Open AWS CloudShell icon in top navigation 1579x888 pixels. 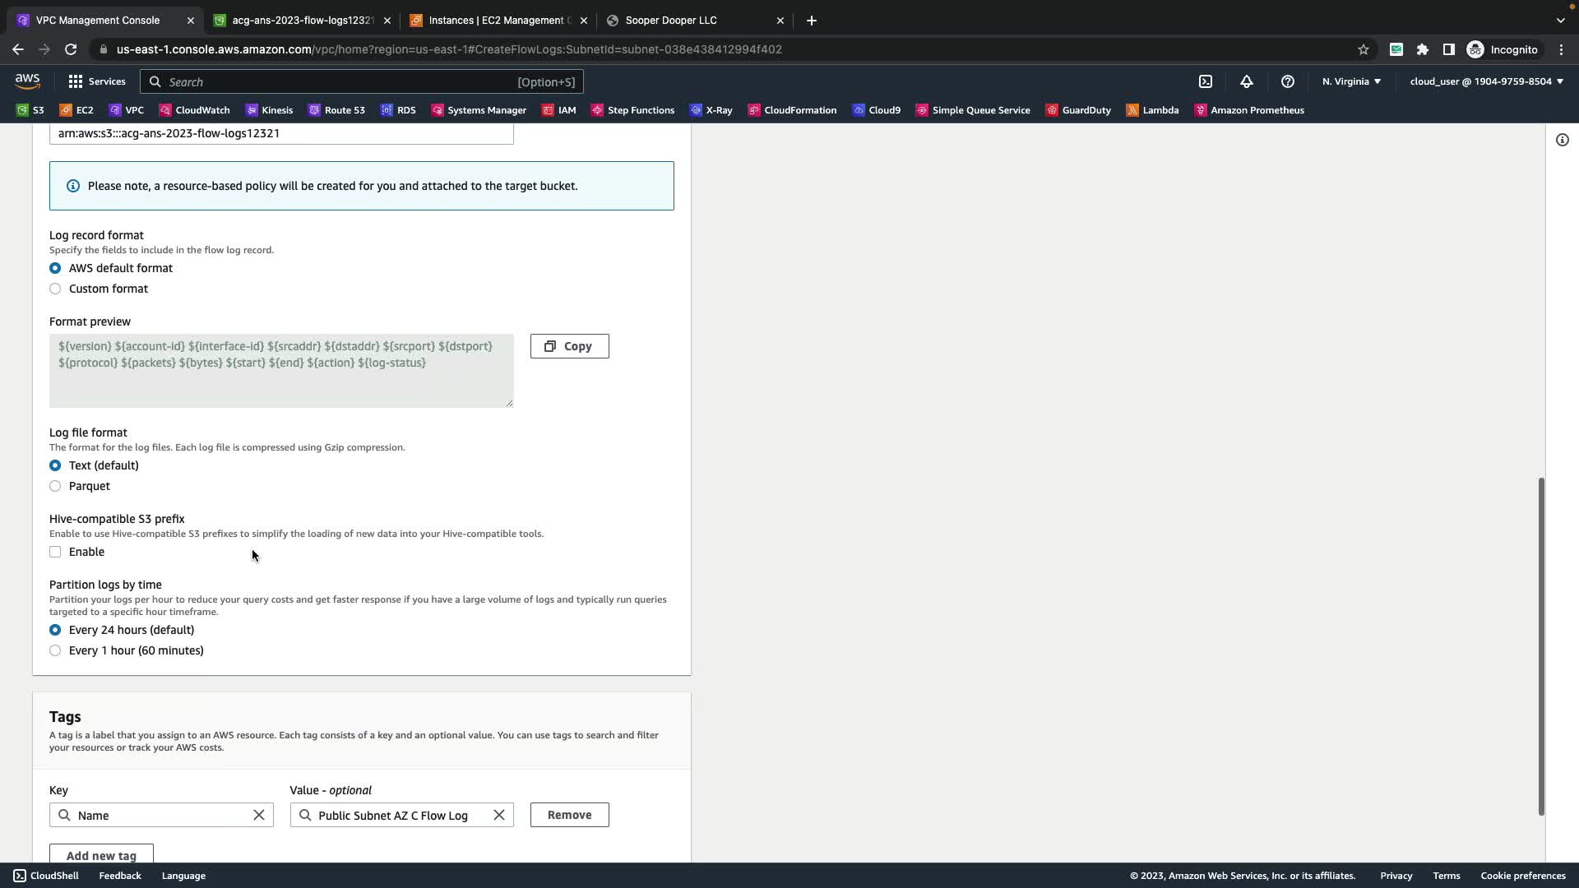[1205, 81]
